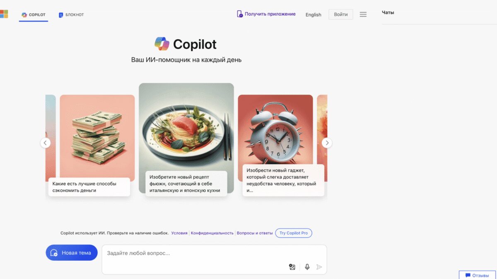The width and height of the screenshot is (497, 279).
Task: Open the Try Copilot Pro button
Action: 294,233
